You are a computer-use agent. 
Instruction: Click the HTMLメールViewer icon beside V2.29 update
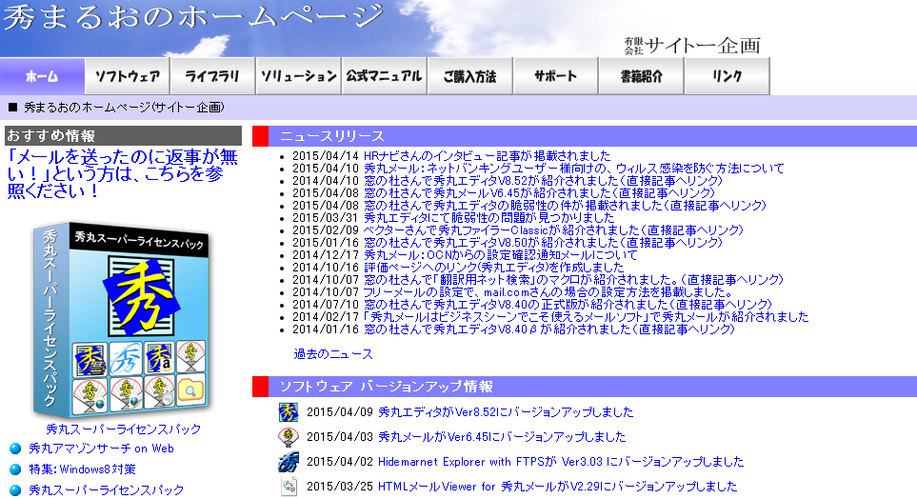[289, 486]
